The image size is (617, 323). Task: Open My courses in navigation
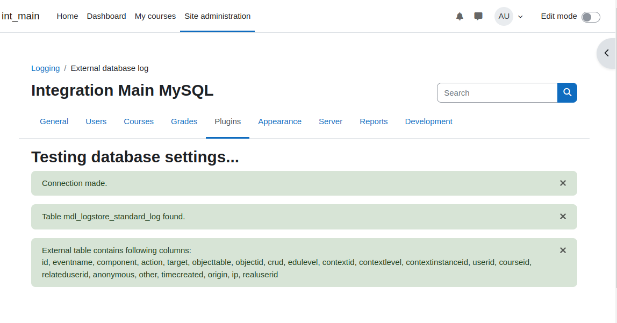[x=155, y=16]
